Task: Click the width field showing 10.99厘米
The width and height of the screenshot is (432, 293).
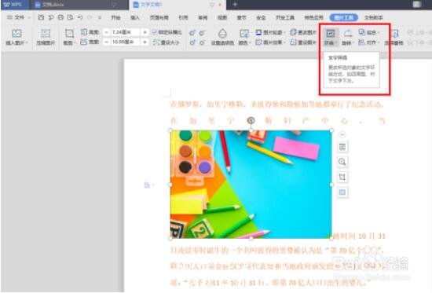Action: 126,42
